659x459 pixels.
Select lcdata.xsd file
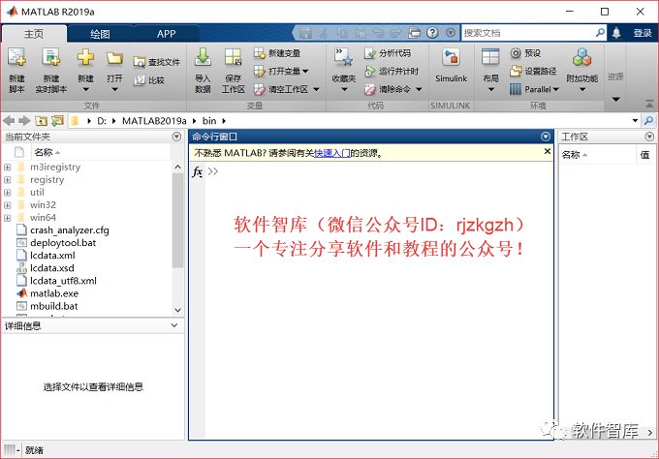pyautogui.click(x=51, y=268)
